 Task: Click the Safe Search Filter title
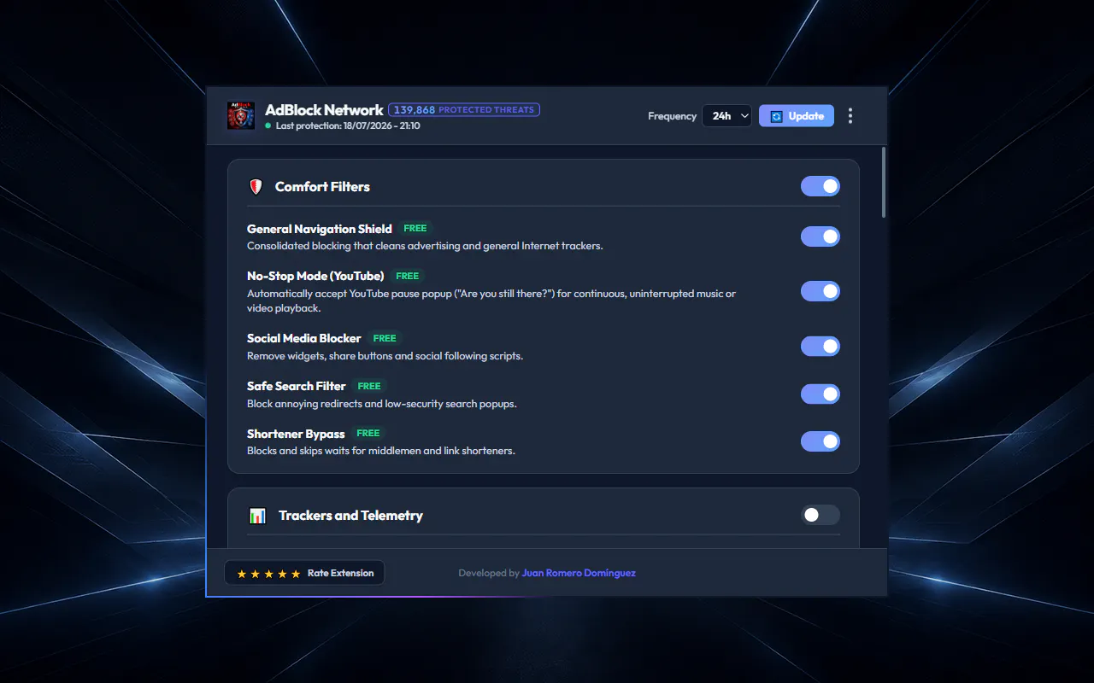[x=297, y=387]
